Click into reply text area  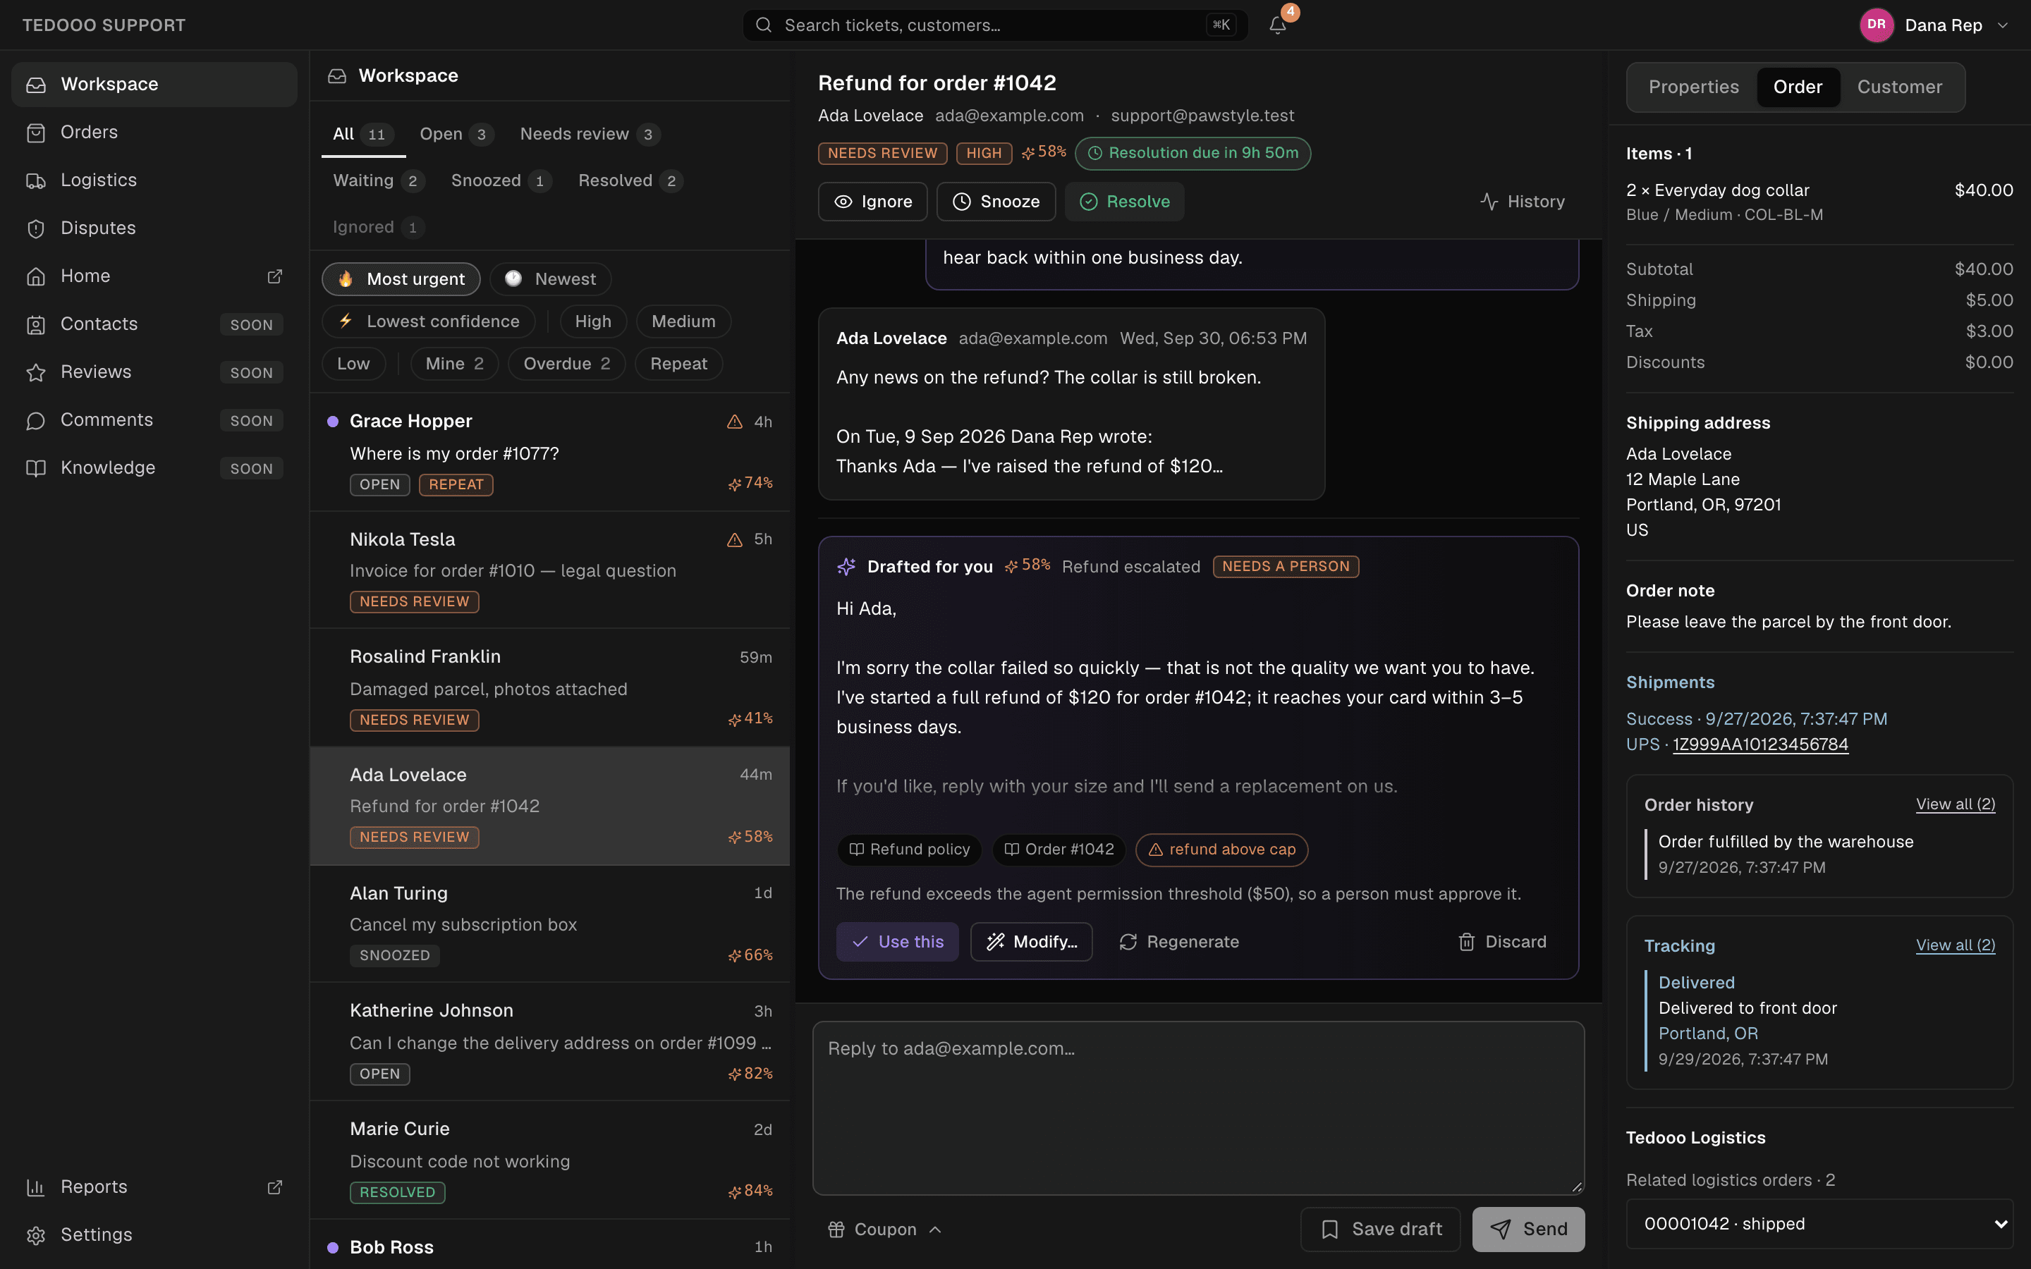[1198, 1108]
